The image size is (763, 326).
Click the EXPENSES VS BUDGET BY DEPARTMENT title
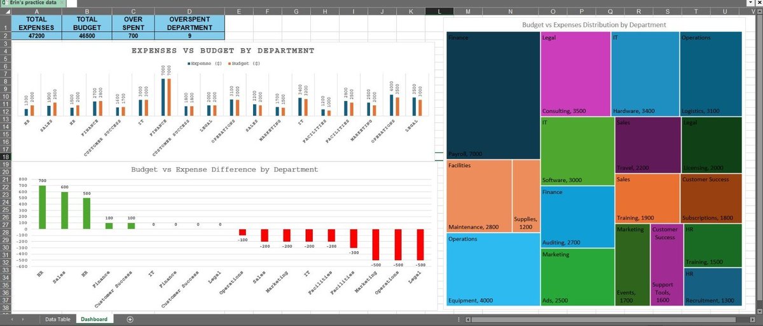pyautogui.click(x=223, y=50)
